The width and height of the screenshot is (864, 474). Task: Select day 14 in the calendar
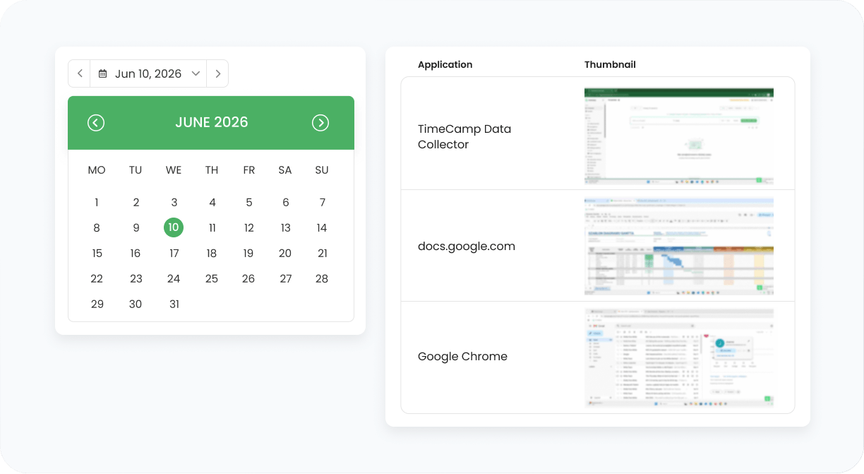click(322, 228)
